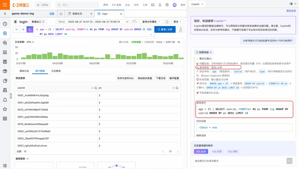The image size is (299, 169).
Task: Open the hamburger main menu
Action: (x=5, y=5)
